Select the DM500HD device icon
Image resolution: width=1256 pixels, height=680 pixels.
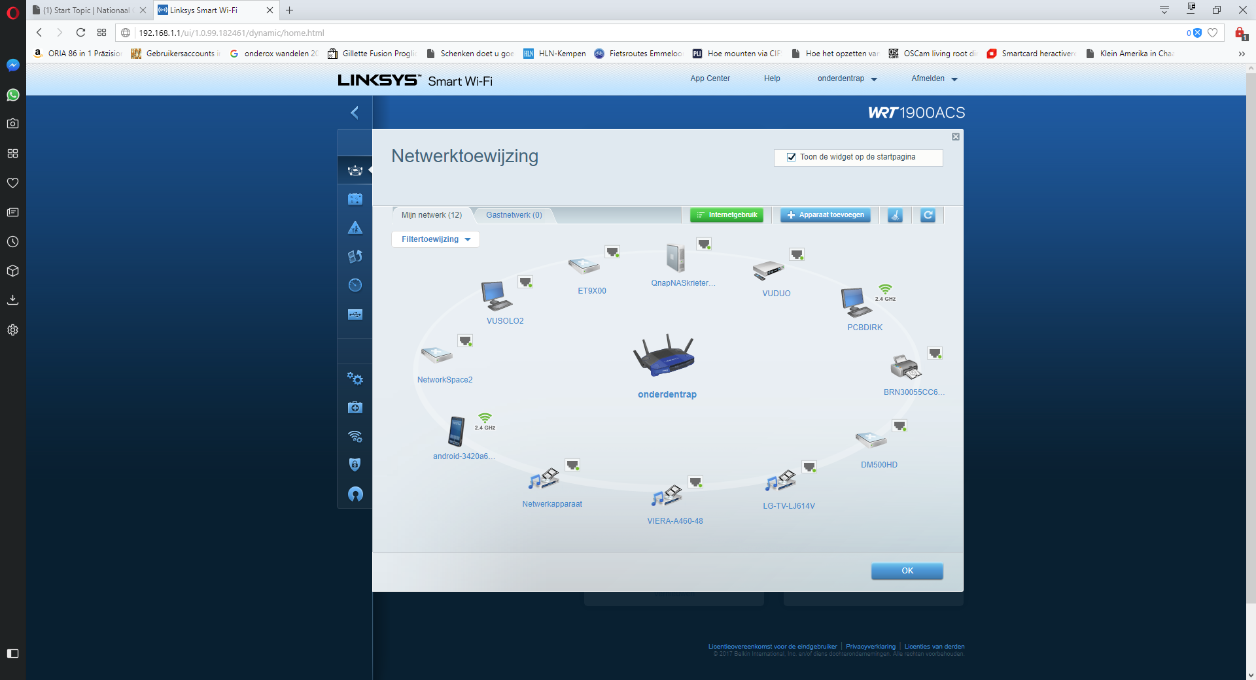pyautogui.click(x=871, y=439)
